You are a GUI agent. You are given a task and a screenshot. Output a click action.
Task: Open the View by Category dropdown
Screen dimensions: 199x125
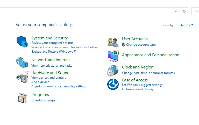point(186,25)
